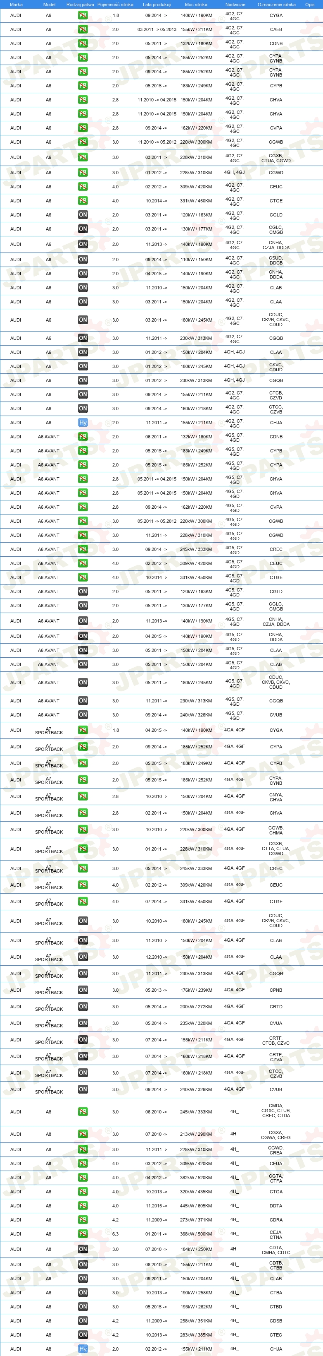Select the 190kW / 258KM power cell

(196, 1293)
